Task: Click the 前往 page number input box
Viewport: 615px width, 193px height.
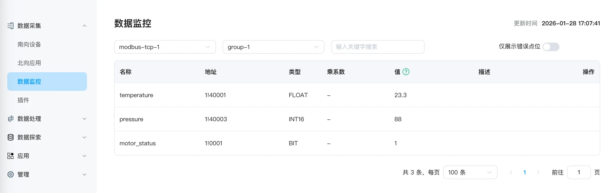Action: (x=578, y=172)
